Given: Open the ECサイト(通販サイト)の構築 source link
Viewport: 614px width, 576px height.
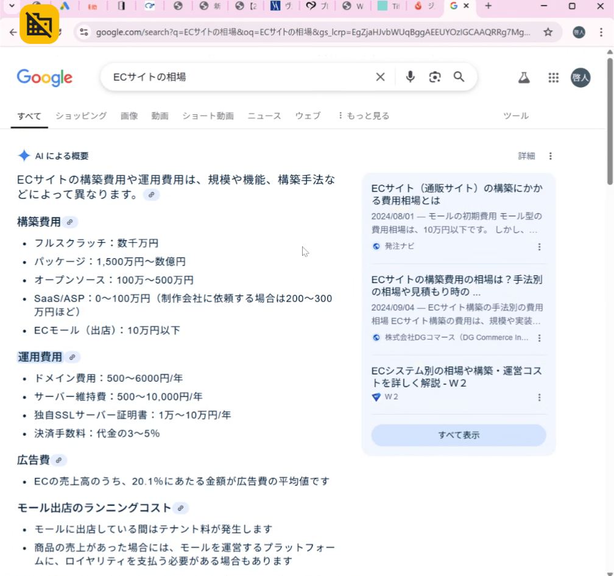Looking at the screenshot, I should click(456, 194).
